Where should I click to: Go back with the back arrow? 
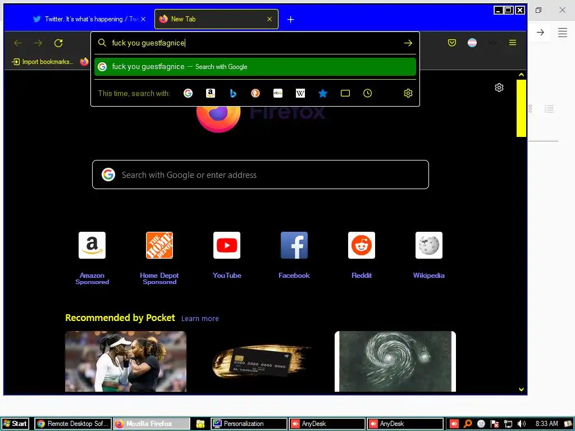[18, 43]
